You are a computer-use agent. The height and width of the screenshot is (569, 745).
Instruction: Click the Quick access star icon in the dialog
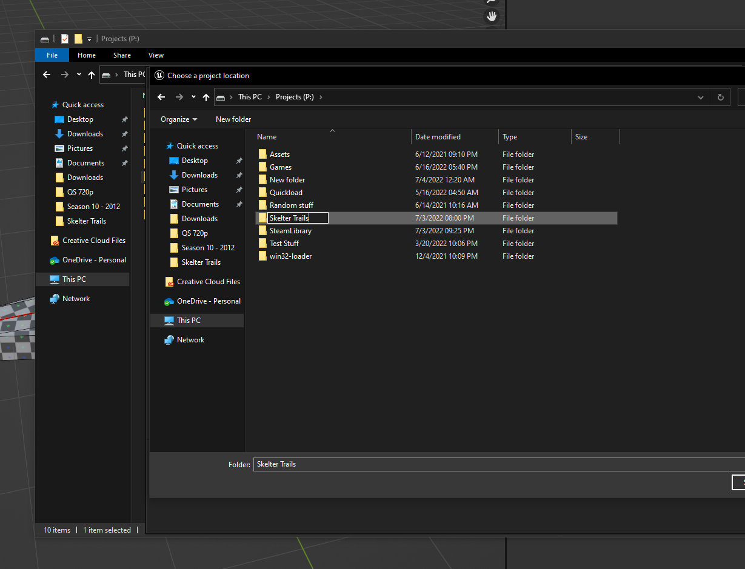(x=170, y=146)
